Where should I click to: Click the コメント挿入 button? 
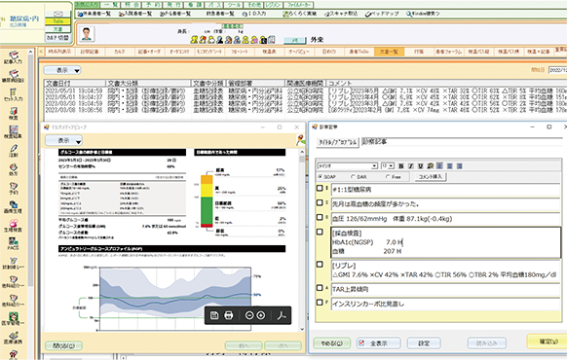point(431,177)
